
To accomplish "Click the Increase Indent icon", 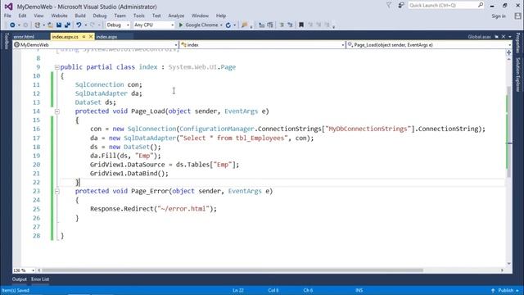I will point(270,25).
